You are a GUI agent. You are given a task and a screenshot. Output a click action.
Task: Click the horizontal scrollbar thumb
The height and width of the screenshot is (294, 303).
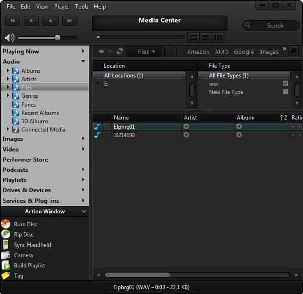point(137,275)
